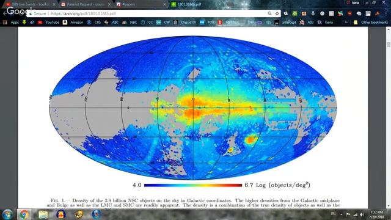Image resolution: width=391 pixels, height=220 pixels.
Task: Click the density color scale bar
Action: 193,185
